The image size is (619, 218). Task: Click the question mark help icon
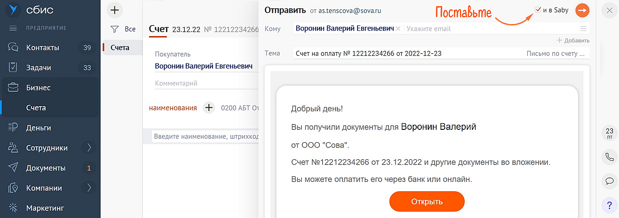coord(609,205)
